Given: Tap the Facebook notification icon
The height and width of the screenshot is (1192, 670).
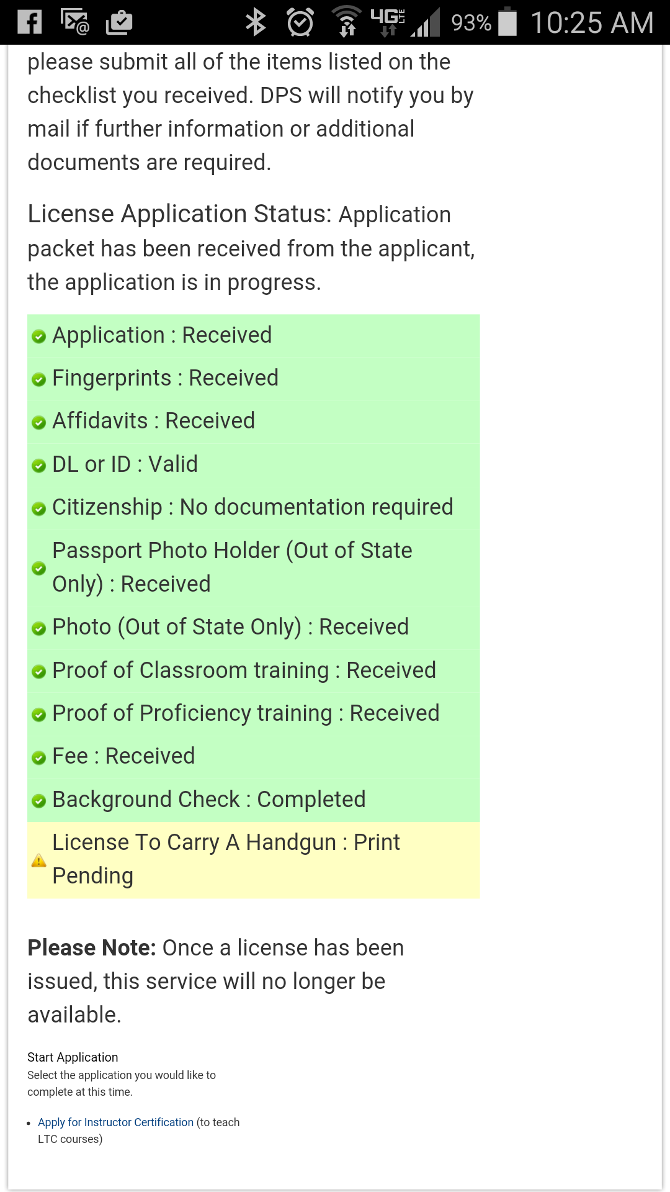Looking at the screenshot, I should (29, 22).
